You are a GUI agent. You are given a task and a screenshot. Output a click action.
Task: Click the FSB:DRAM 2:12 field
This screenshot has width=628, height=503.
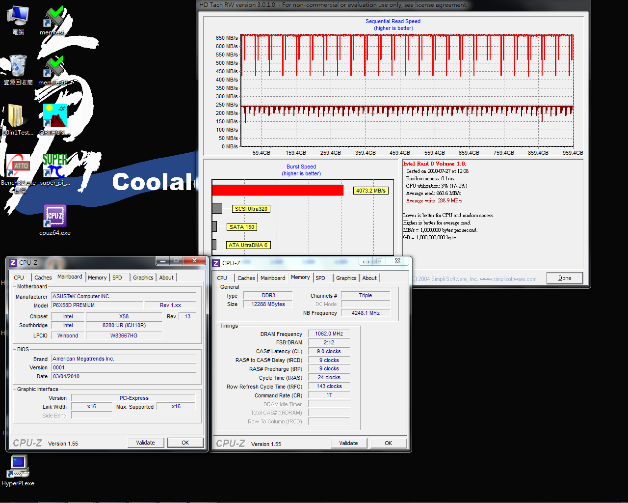[329, 342]
